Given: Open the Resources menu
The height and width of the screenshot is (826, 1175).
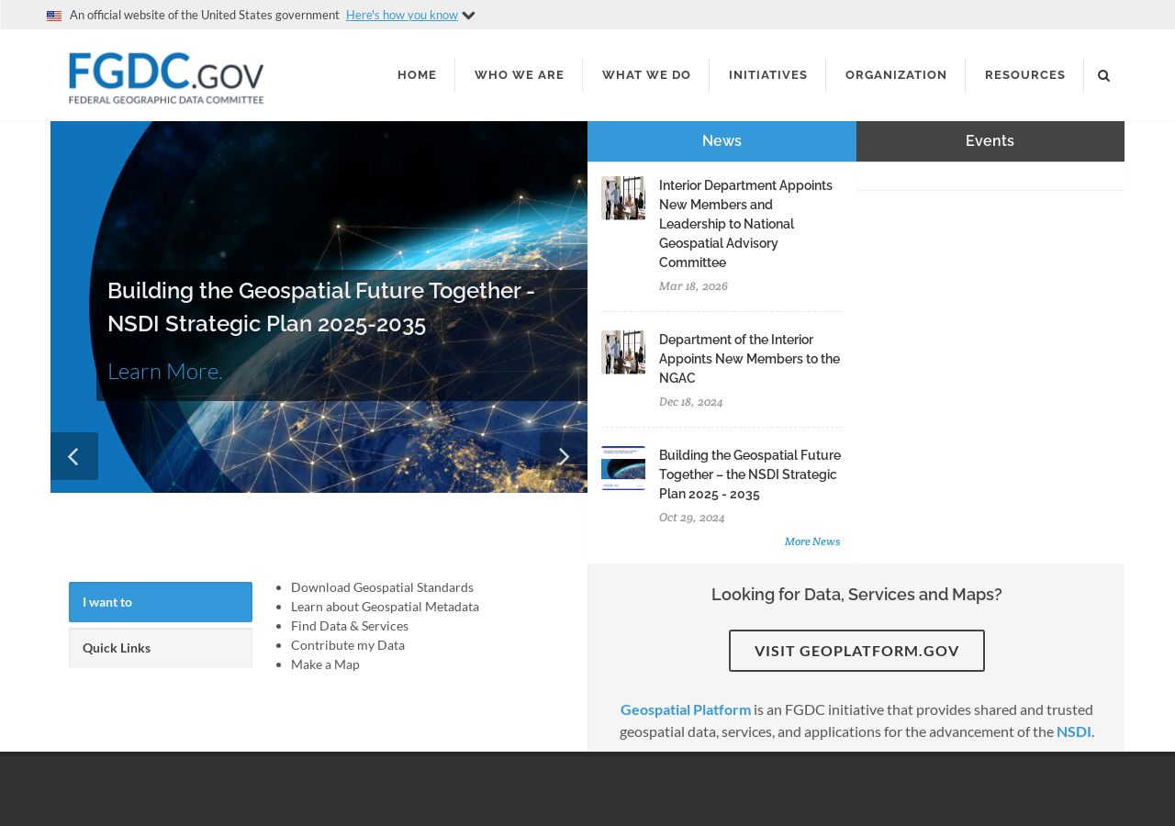Looking at the screenshot, I should pyautogui.click(x=1025, y=75).
